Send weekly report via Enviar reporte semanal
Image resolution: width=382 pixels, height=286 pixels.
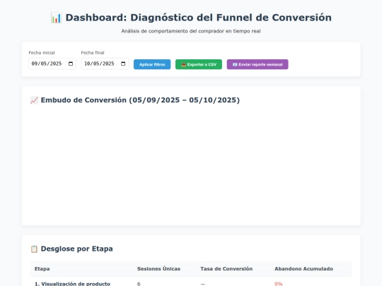257,64
